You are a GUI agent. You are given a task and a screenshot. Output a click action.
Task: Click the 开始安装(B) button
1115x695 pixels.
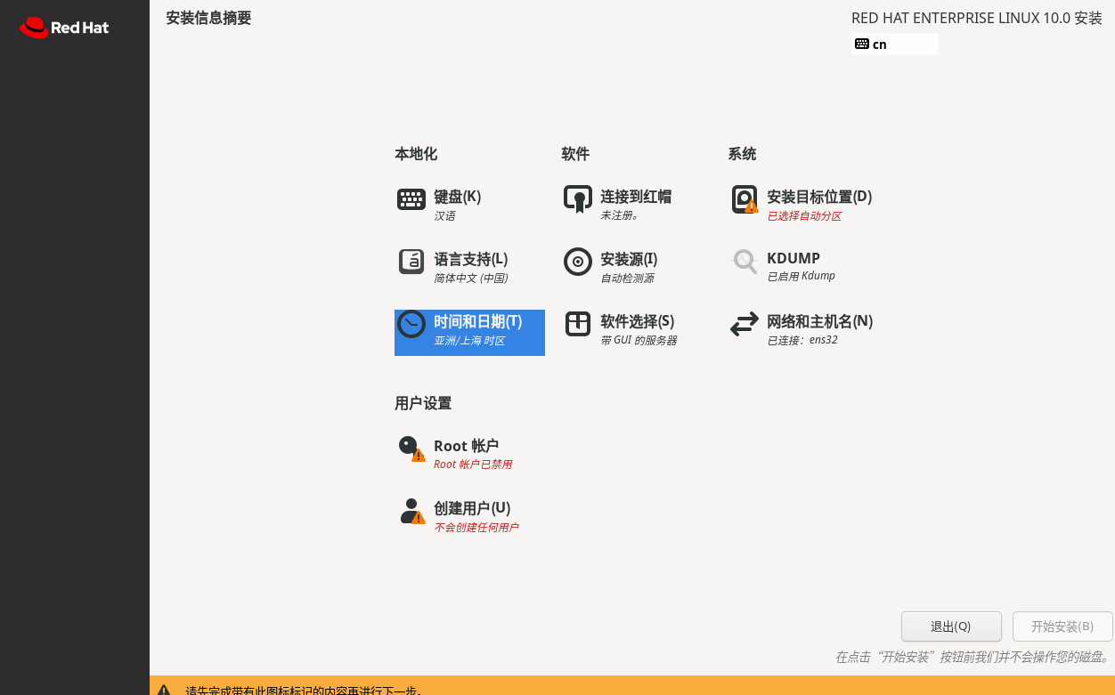click(1062, 626)
